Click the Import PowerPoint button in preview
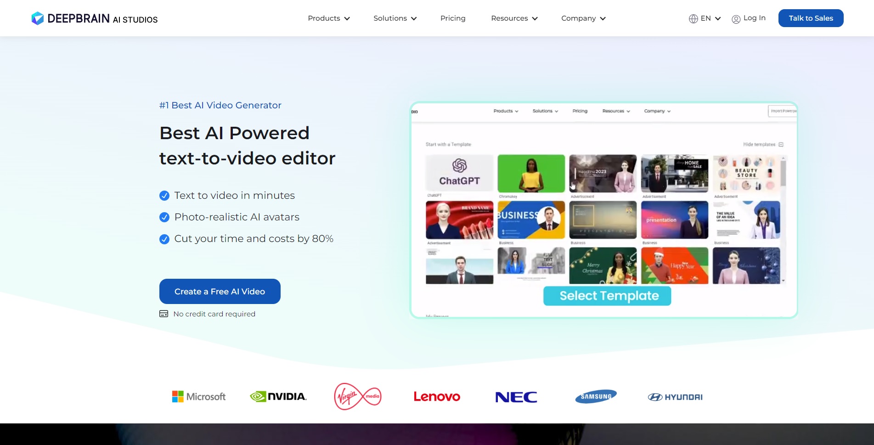This screenshot has height=445, width=874. click(x=783, y=111)
